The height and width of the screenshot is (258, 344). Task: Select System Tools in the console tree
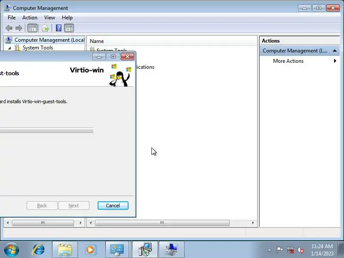(x=38, y=48)
